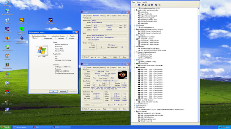Open the Aktion menu in Geräte-Manager
This screenshot has height=129, width=231.
139,2
